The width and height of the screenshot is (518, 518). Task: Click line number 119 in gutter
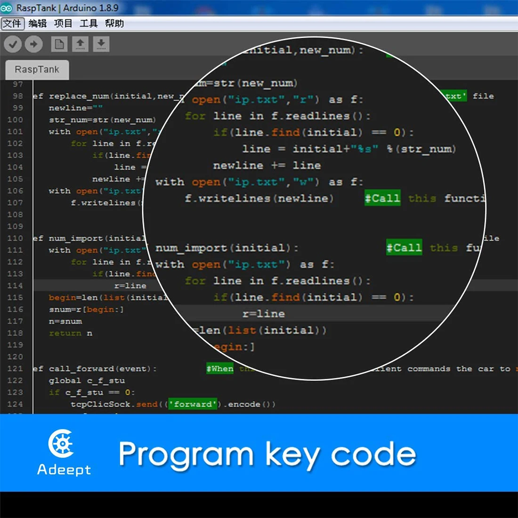pyautogui.click(x=15, y=345)
